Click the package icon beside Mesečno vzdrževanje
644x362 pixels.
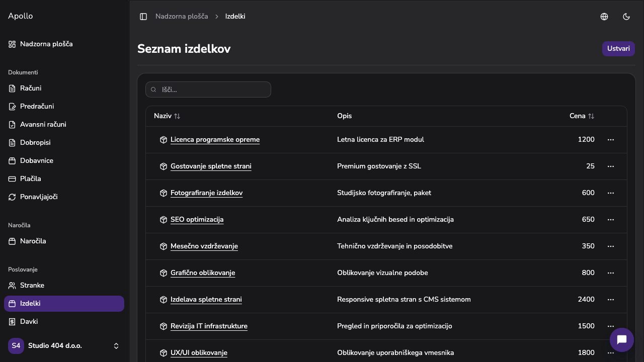point(164,246)
